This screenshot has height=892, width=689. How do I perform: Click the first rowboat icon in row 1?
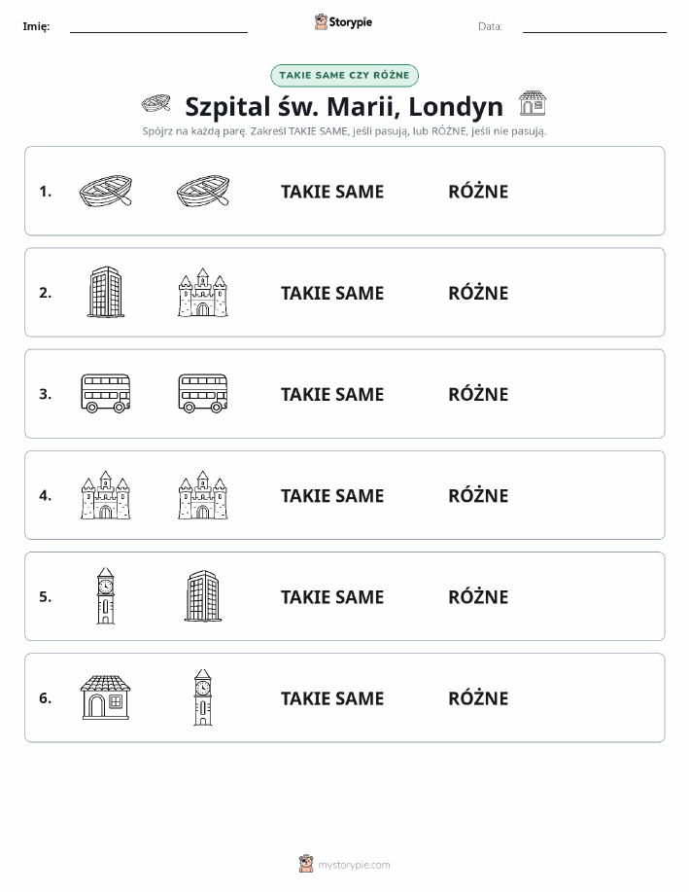tap(106, 191)
